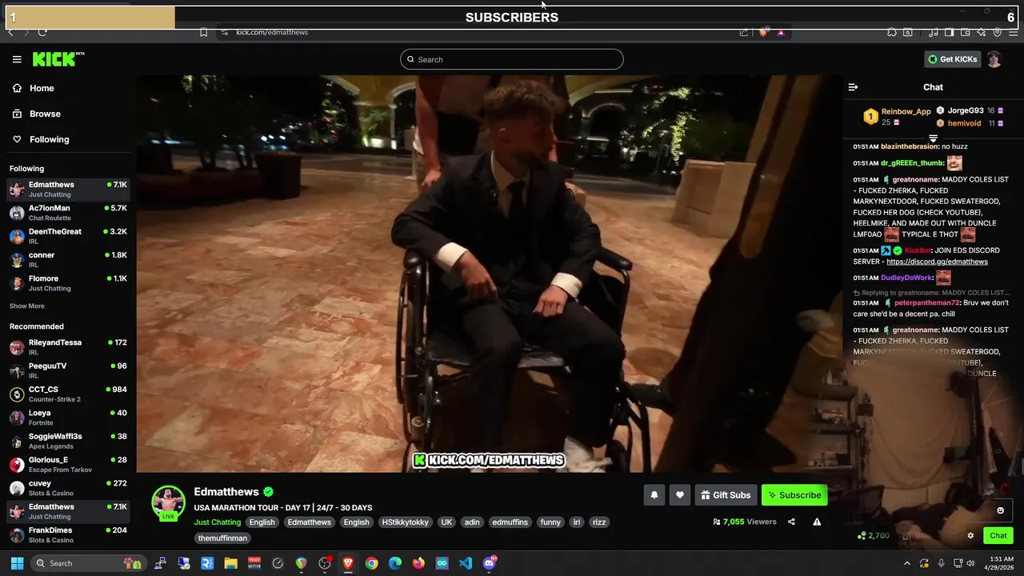Image resolution: width=1024 pixels, height=576 pixels.
Task: Open File Explorer from the taskbar
Action: (x=230, y=563)
